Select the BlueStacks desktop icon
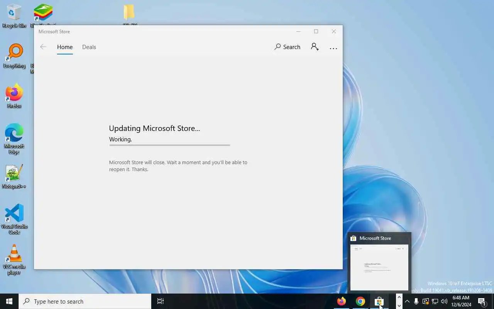494x309 pixels. coord(43,15)
